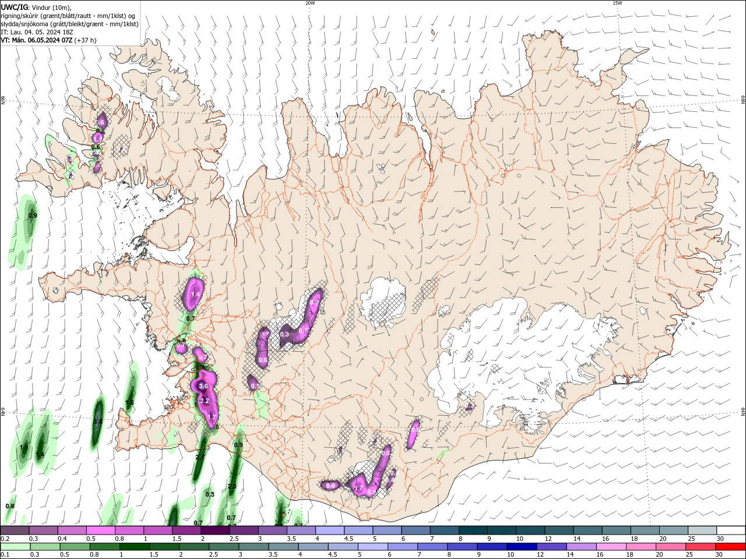This screenshot has height=559, width=746.
Task: Click the '2.1' precipitation value off the southwest coast
Action: [200, 457]
